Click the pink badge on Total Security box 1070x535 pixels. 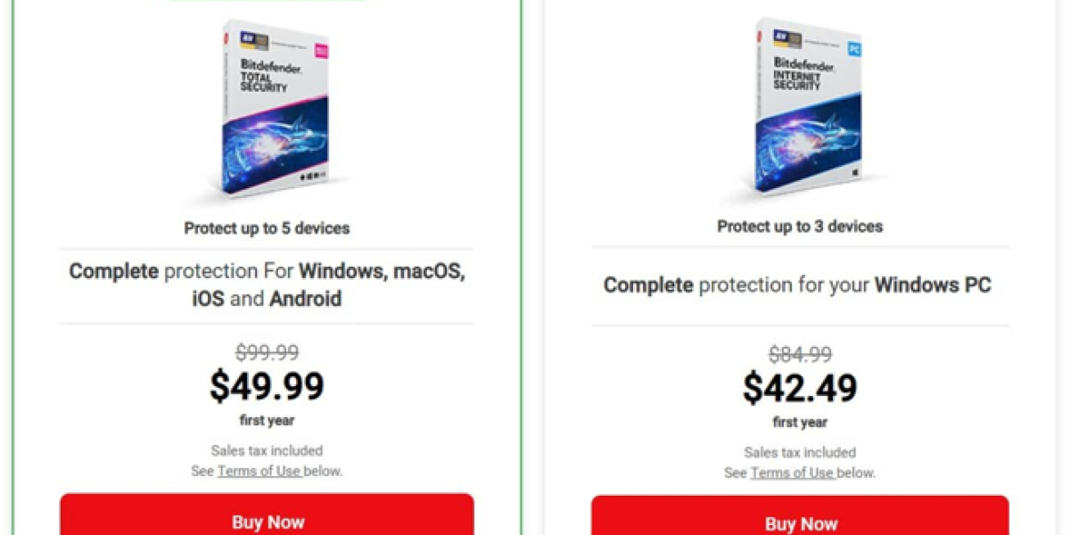pos(320,51)
